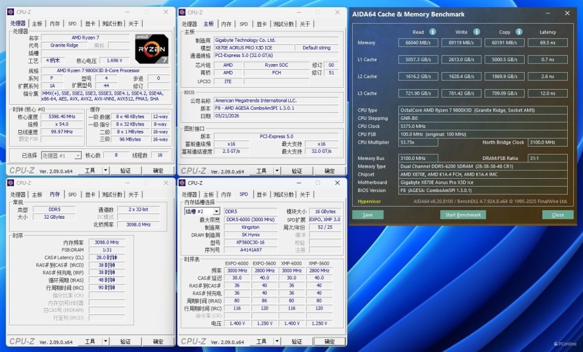Click Memory Read value 66040 MB/s

[x=418, y=42]
